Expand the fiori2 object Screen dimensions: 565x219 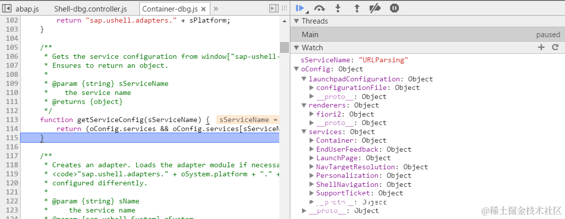point(312,114)
